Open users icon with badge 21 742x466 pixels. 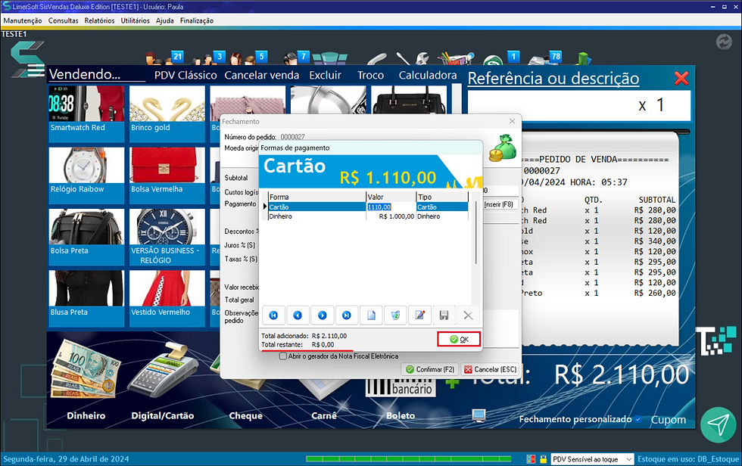(164, 58)
